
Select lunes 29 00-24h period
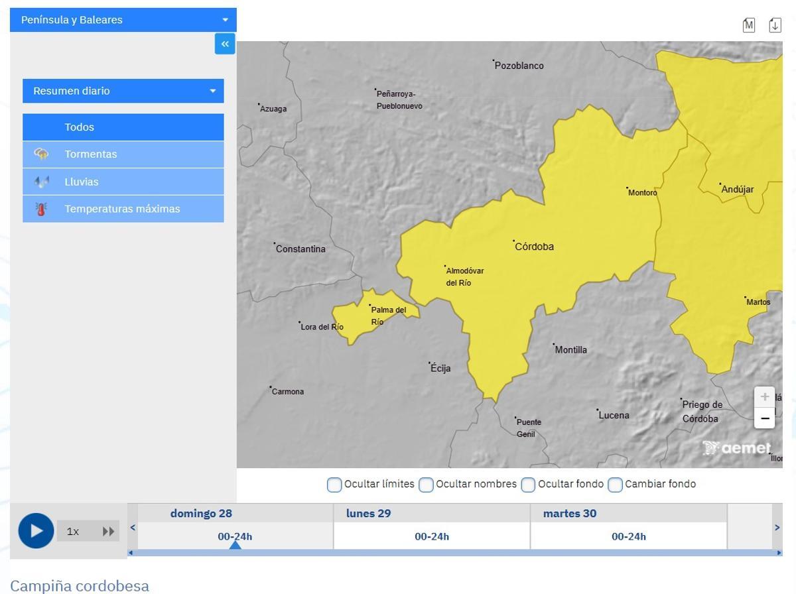[x=432, y=536]
